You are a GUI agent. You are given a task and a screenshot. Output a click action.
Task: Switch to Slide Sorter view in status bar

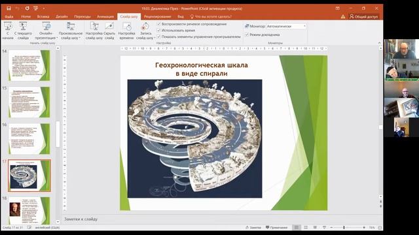[x=306, y=228]
